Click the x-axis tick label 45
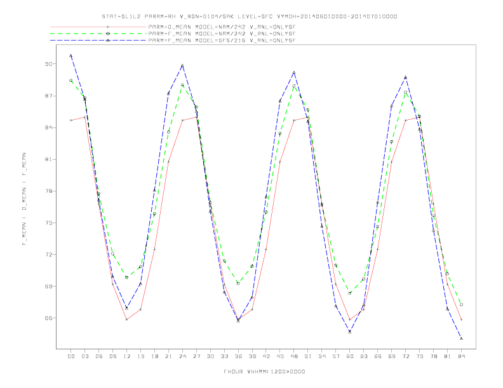This screenshot has width=503, height=388. 280,356
